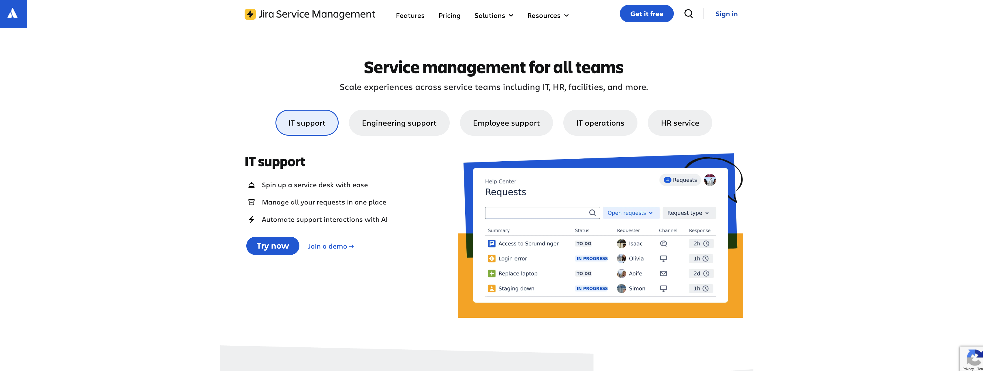
Task: Expand the Solutions dropdown menu
Action: point(494,16)
